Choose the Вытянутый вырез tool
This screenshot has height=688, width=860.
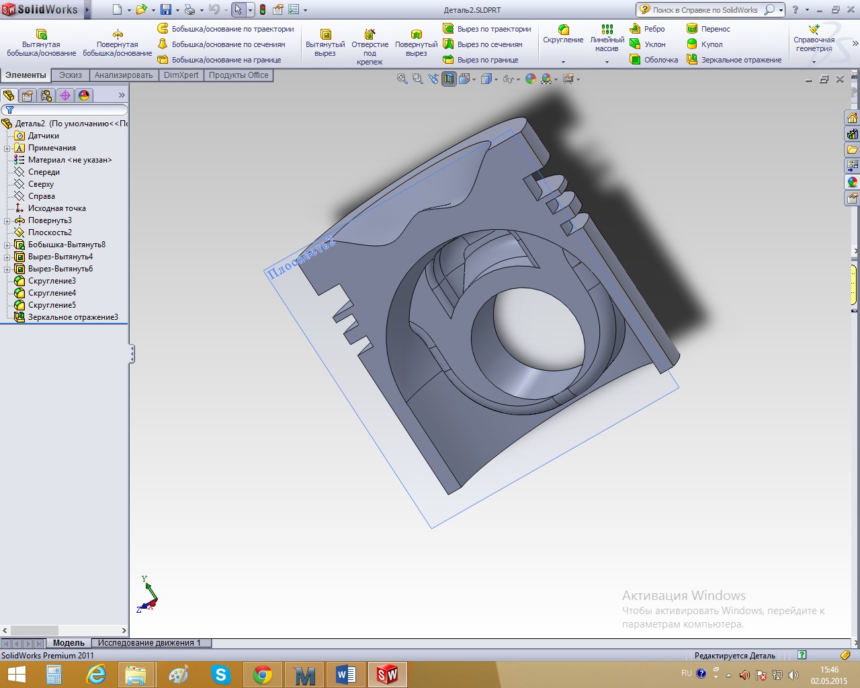[325, 42]
